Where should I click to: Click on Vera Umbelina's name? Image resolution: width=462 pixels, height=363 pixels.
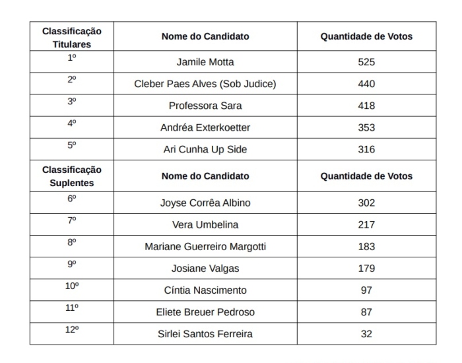[205, 224]
